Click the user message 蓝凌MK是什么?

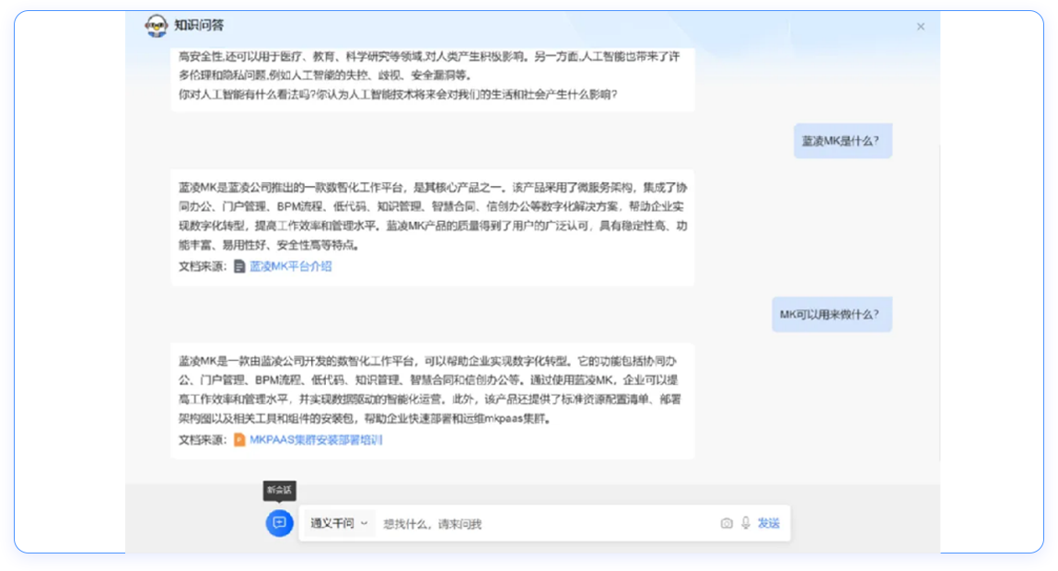pyautogui.click(x=843, y=141)
